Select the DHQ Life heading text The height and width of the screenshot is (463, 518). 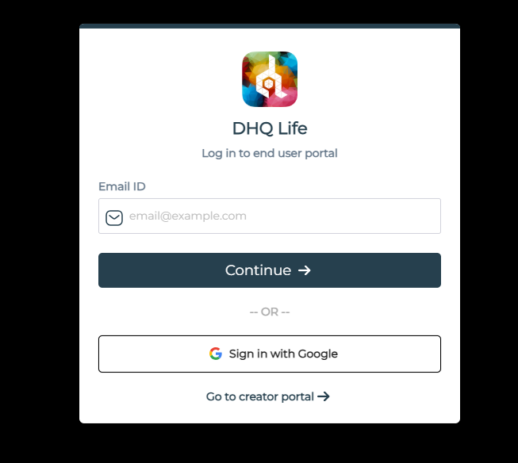point(270,128)
